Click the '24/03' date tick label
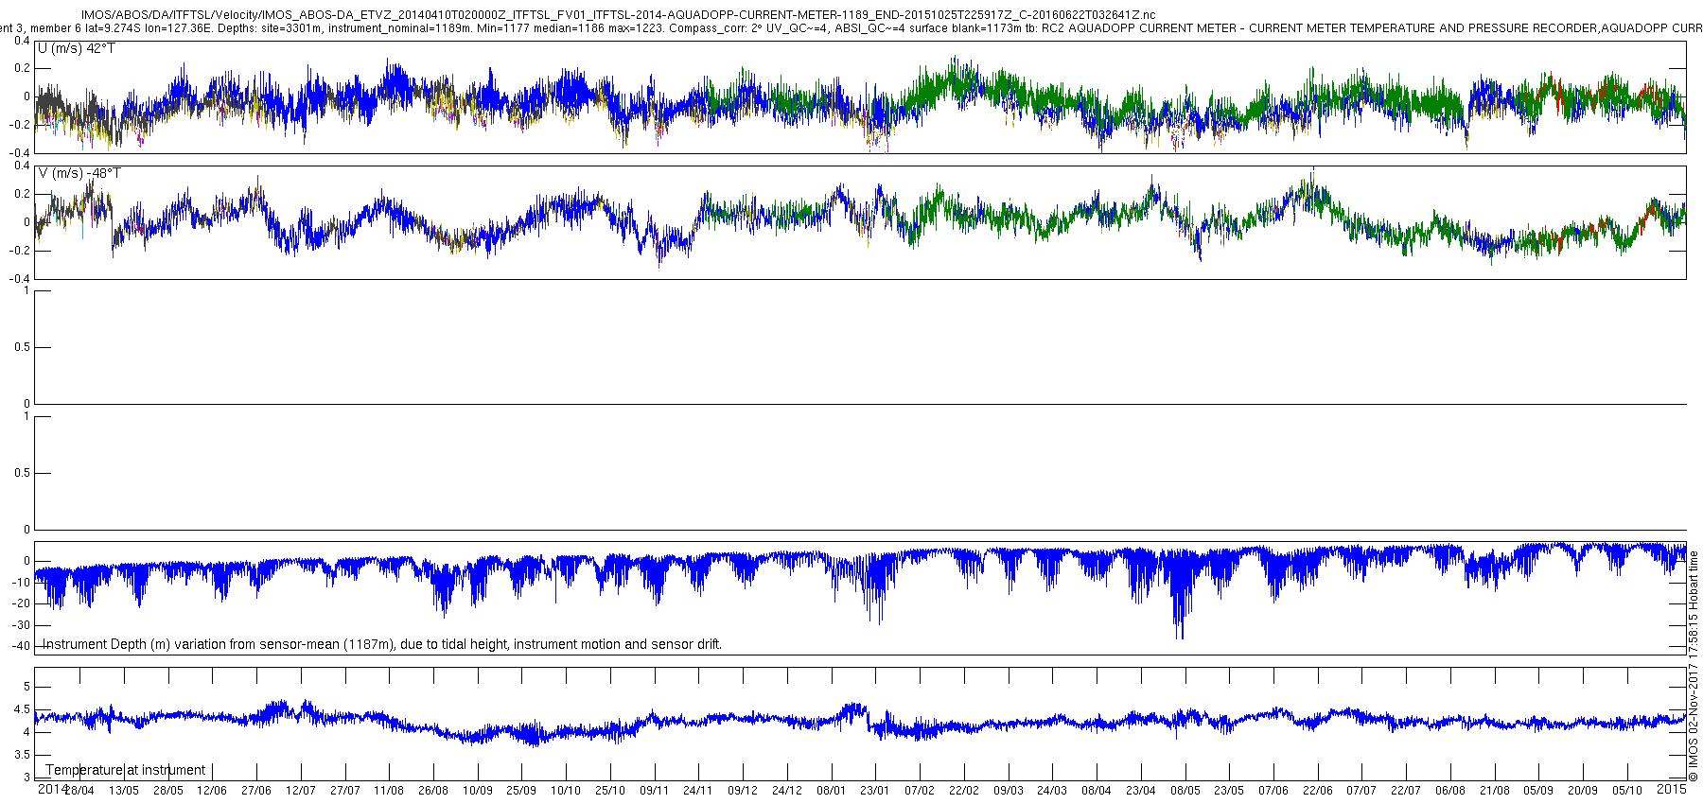Image resolution: width=1703 pixels, height=804 pixels. pyautogui.click(x=1052, y=791)
